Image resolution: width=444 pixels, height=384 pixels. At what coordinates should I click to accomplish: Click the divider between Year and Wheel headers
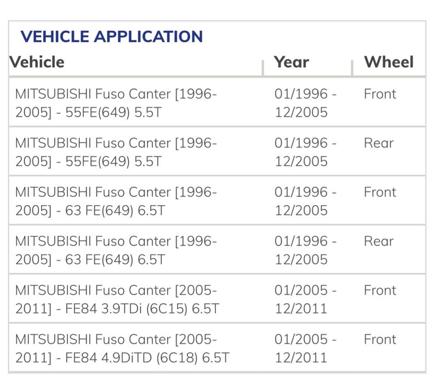point(351,66)
